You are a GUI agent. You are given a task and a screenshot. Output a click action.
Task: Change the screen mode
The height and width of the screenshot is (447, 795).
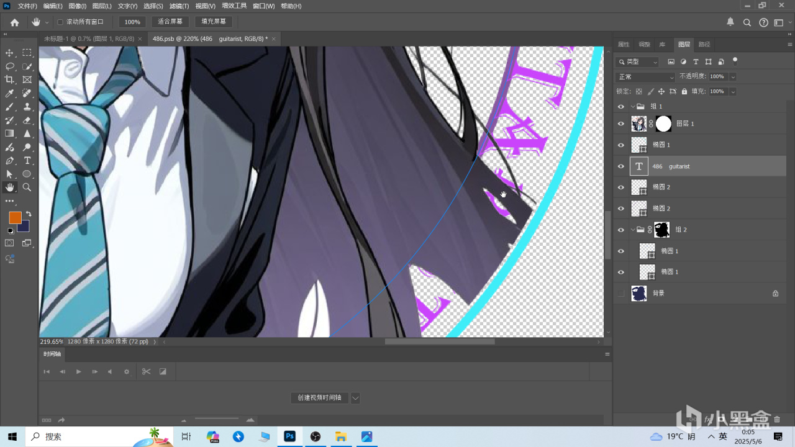point(27,243)
